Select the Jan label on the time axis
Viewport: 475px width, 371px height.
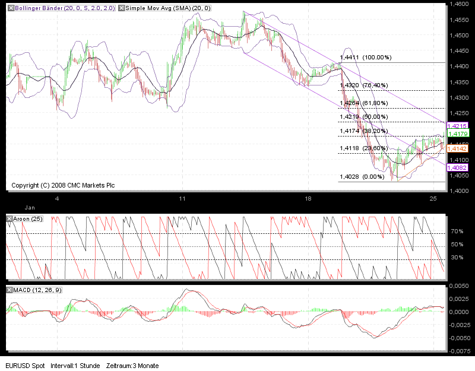point(30,208)
